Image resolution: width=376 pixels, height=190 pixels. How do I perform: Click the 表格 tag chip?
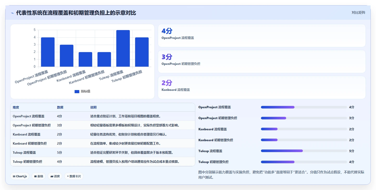(39, 176)
